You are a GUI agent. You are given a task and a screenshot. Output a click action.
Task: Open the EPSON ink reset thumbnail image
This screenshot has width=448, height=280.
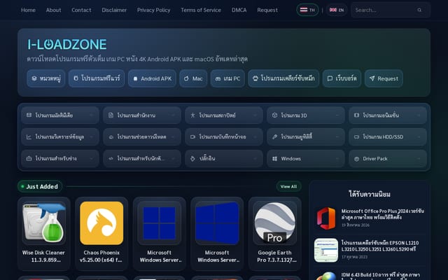coord(326,251)
